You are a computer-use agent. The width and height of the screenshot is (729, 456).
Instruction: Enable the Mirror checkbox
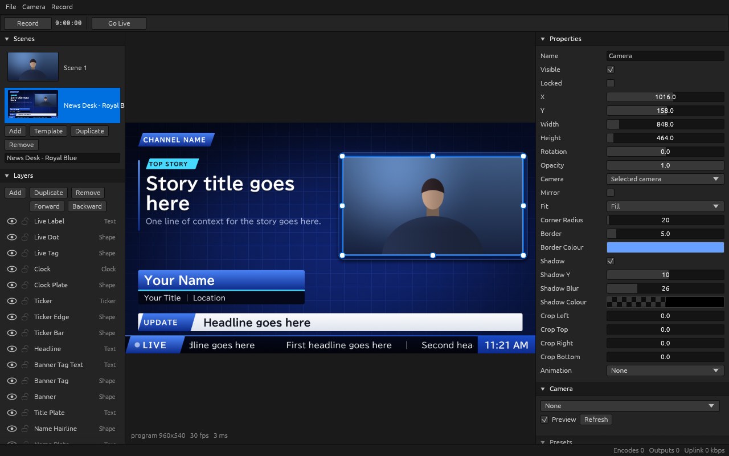[x=611, y=193]
